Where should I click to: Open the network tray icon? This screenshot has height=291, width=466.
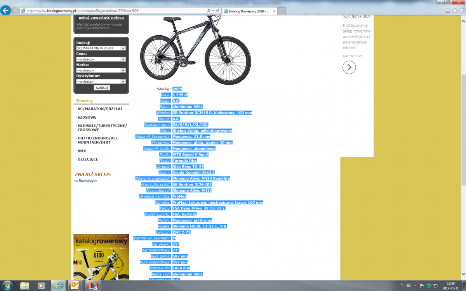tap(435, 286)
